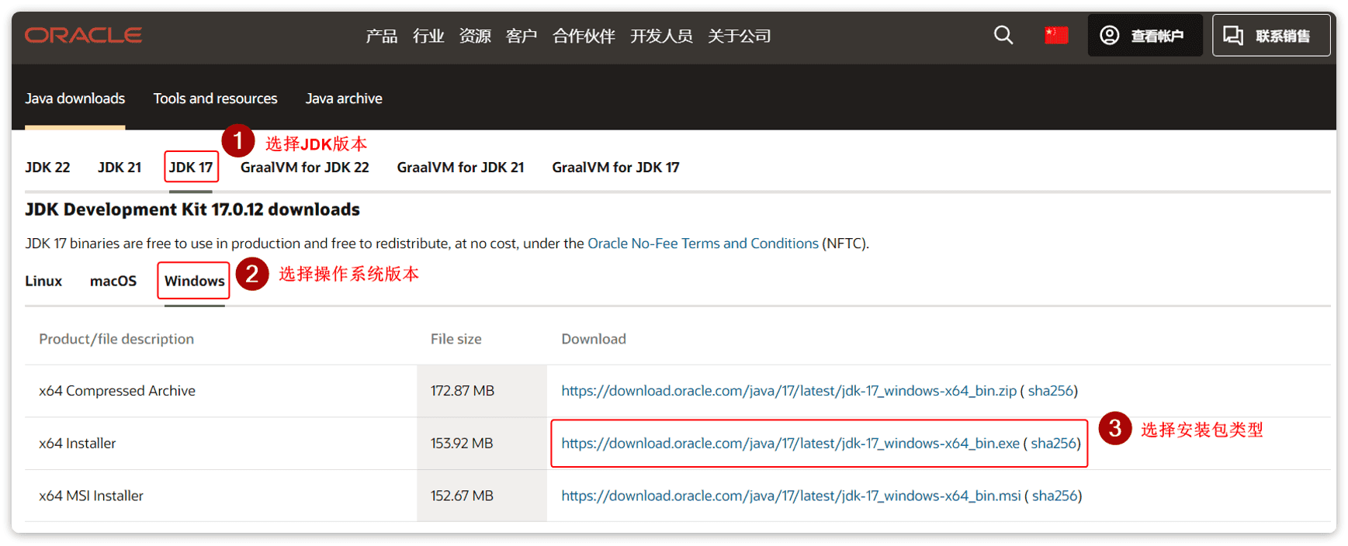The width and height of the screenshot is (1348, 546).
Task: Switch to the Java downloads tab
Action: pyautogui.click(x=75, y=98)
